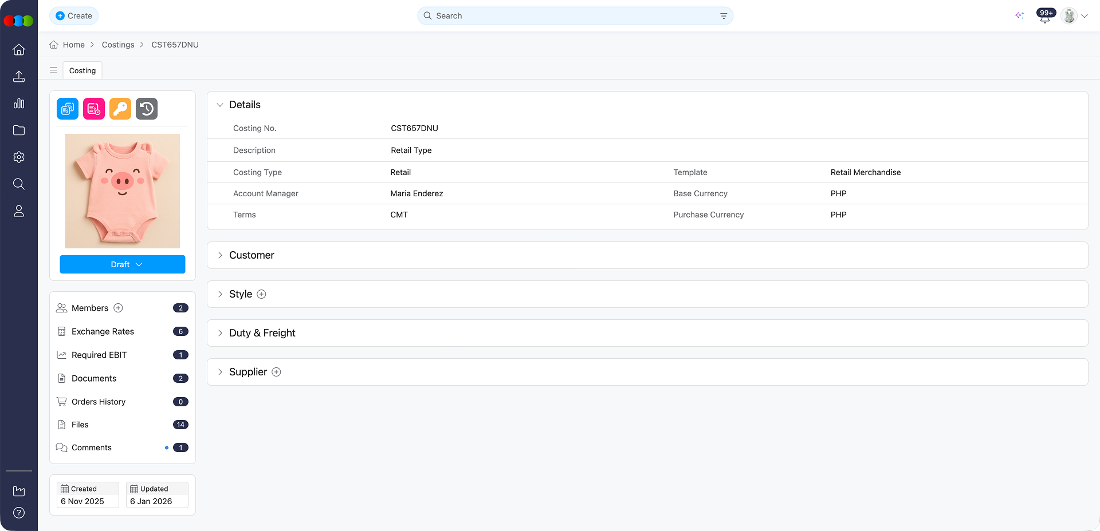Go to Costings breadcrumb link
Screen dimensions: 1100x531
[118, 45]
